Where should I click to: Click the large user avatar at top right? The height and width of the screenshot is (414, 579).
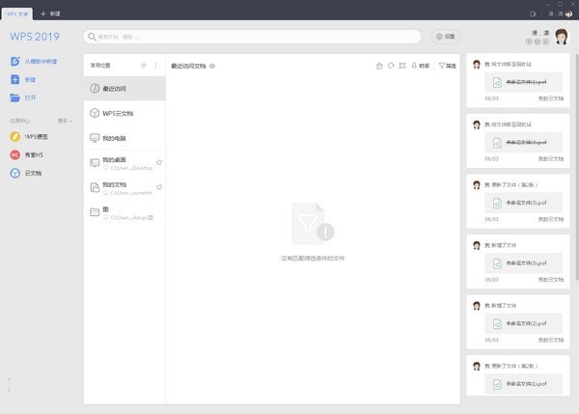(x=562, y=37)
